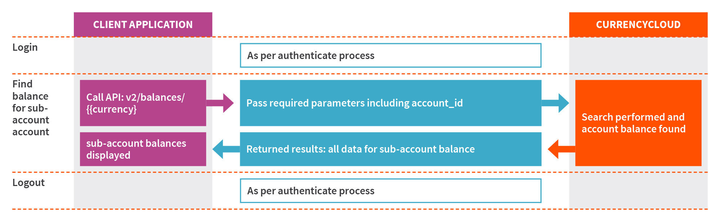This screenshot has height=222, width=720.
Task: Select the CURRENCYCLOUD header
Action: click(x=638, y=24)
